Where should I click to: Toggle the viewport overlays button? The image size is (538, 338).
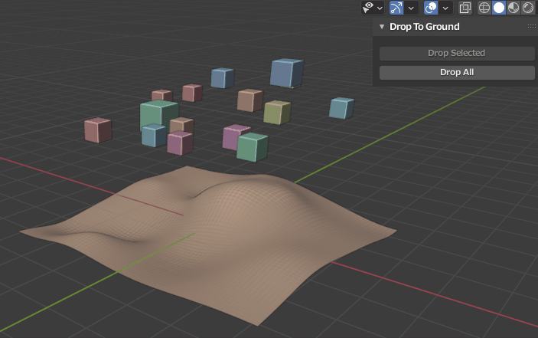(431, 8)
